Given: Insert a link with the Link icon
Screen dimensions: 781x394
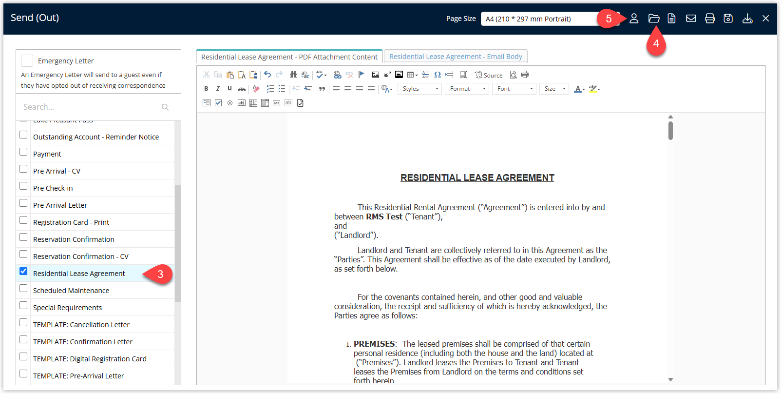Looking at the screenshot, I should pos(338,75).
